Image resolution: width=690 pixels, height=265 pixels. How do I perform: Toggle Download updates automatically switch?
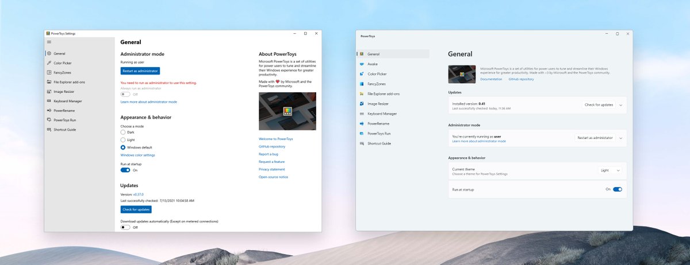click(x=125, y=227)
